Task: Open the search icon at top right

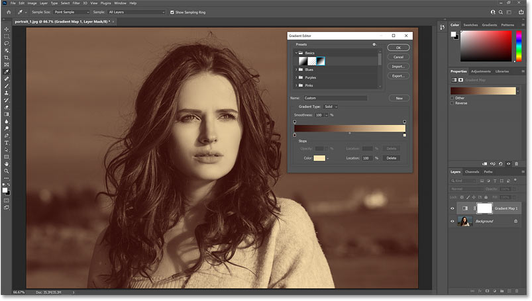Action: (x=501, y=12)
